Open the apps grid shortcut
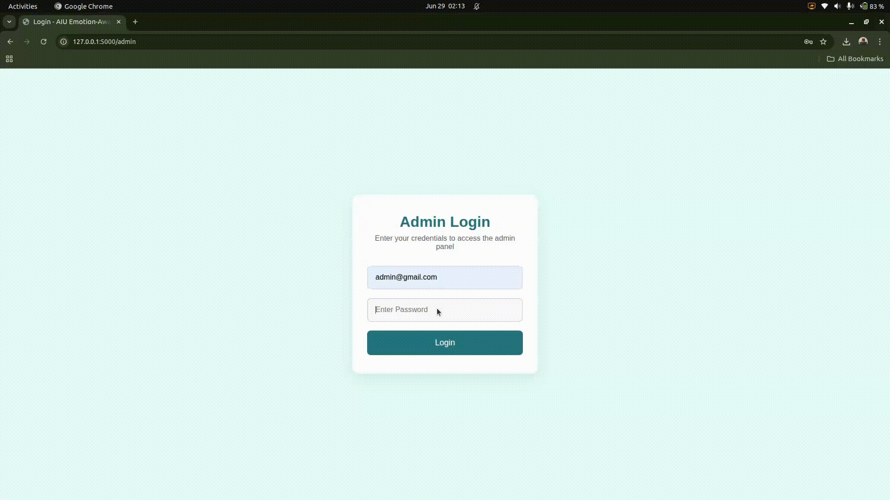 pyautogui.click(x=9, y=59)
